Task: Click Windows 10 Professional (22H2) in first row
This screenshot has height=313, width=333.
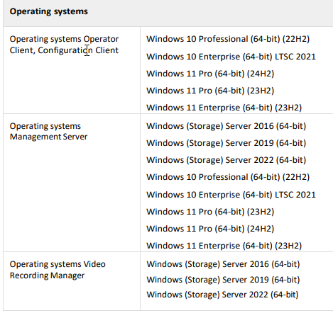Action: [228, 39]
